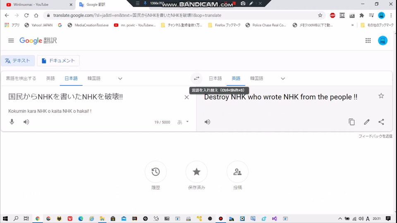This screenshot has height=223, width=397.
Task: Stop Bandicam recording with the red button
Action: pyautogui.click(x=234, y=3)
